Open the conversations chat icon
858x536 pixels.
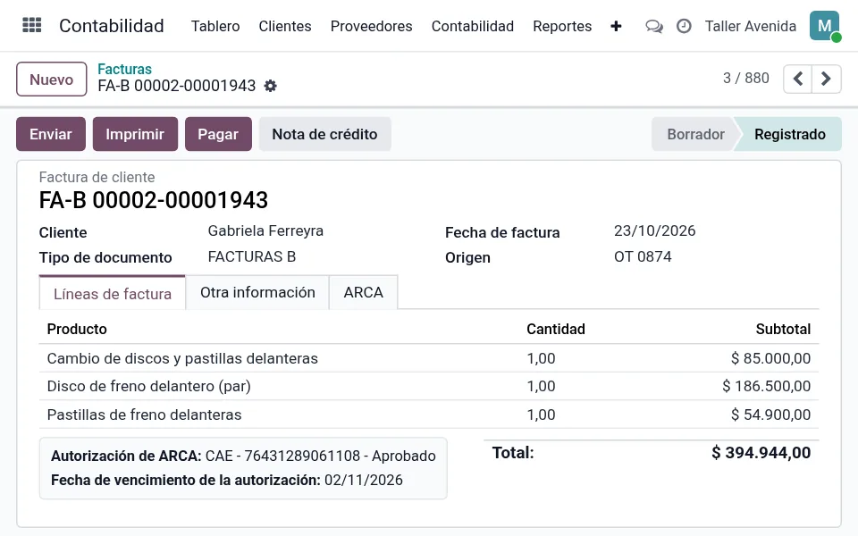(x=654, y=26)
